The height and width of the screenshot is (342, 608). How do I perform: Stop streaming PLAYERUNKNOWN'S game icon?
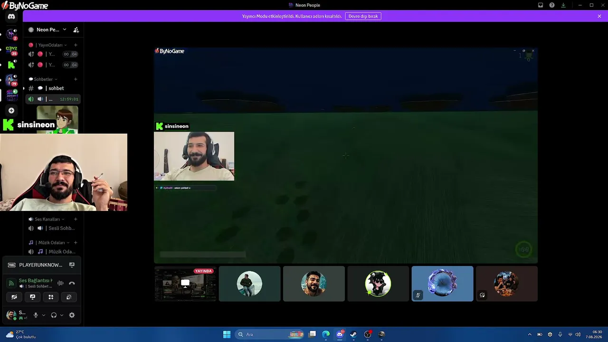tap(72, 265)
